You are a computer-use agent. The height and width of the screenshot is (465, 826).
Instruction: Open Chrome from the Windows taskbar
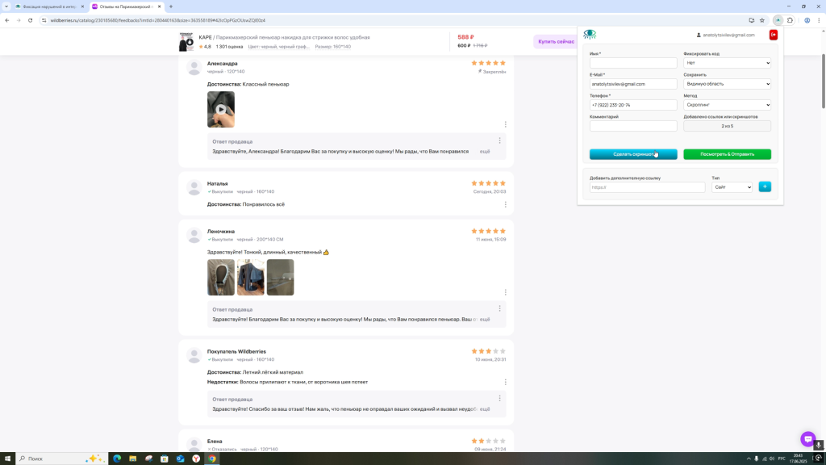point(212,459)
